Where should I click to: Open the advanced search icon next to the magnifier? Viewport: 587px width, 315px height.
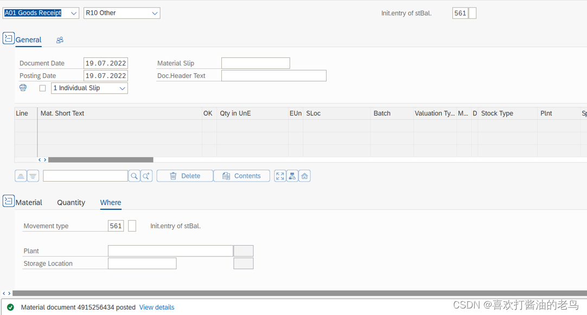[145, 176]
